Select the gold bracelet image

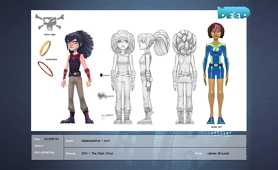(x=45, y=48)
